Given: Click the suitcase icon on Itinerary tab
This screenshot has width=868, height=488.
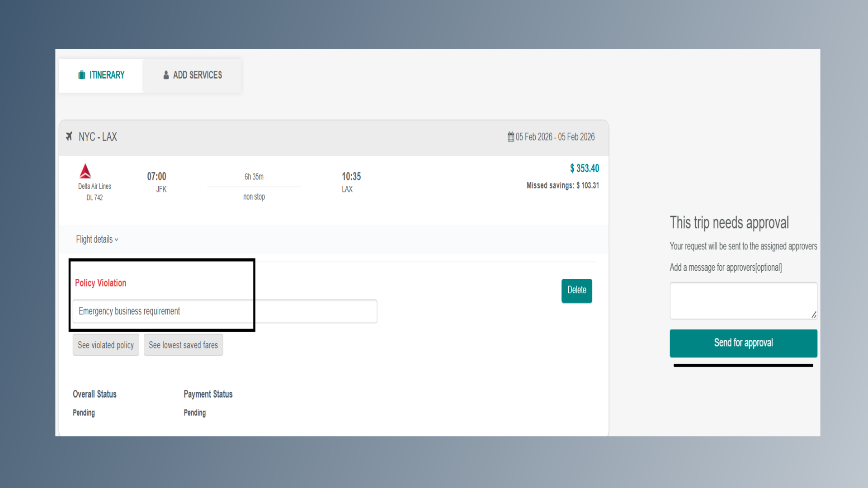Looking at the screenshot, I should click(x=81, y=75).
